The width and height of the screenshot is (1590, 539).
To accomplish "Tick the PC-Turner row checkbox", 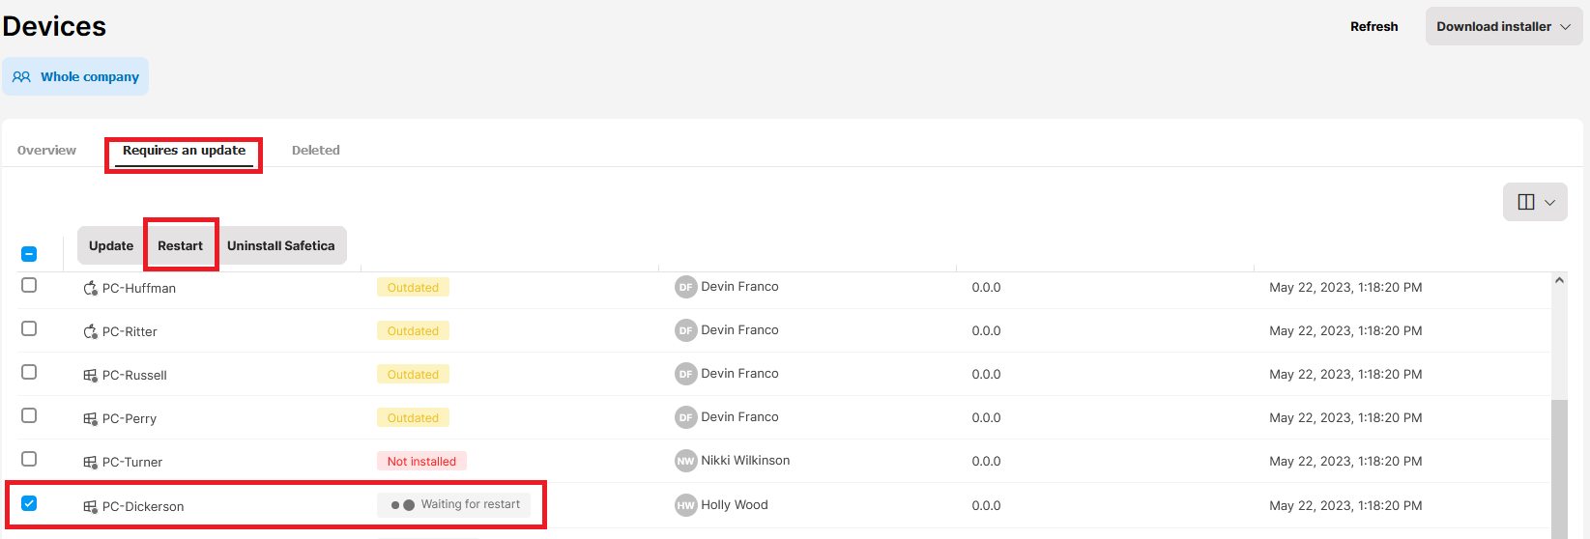I will pyautogui.click(x=29, y=459).
